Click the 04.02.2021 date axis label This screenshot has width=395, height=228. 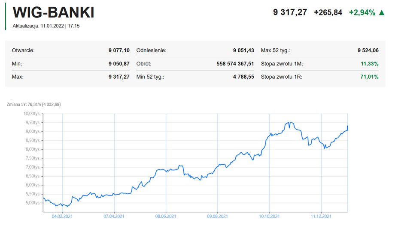tap(62, 216)
